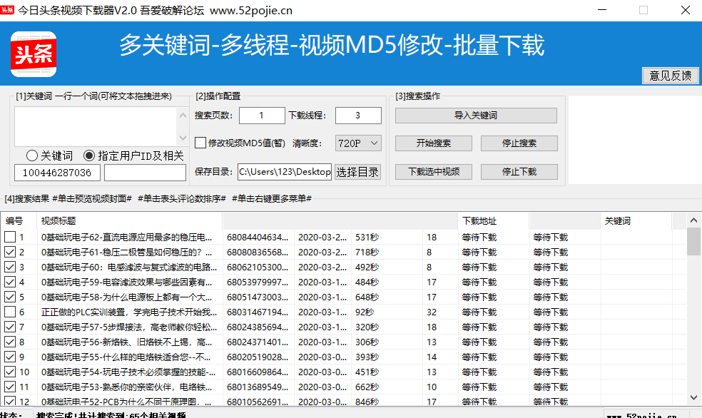The height and width of the screenshot is (418, 702).
Task: Uncheck the checkbox for row 3
Action: click(x=10, y=267)
